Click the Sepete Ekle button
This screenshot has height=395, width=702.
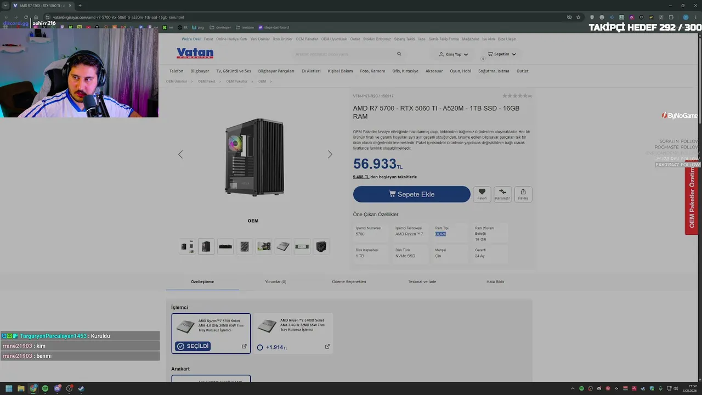412,194
